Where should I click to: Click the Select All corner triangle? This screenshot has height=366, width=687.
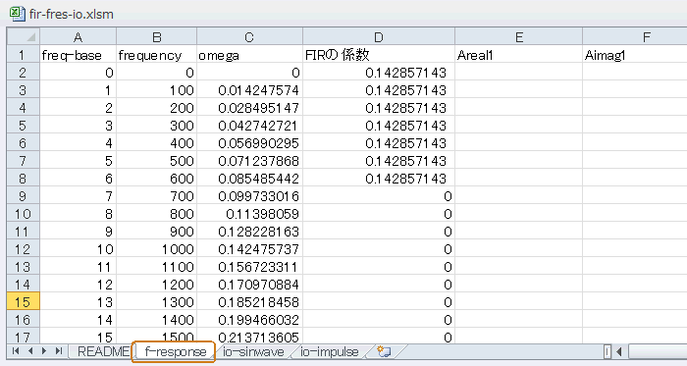pyautogui.click(x=24, y=36)
